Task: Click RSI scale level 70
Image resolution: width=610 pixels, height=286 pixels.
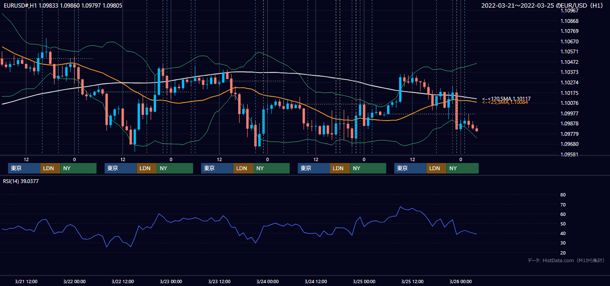Action: pyautogui.click(x=563, y=204)
